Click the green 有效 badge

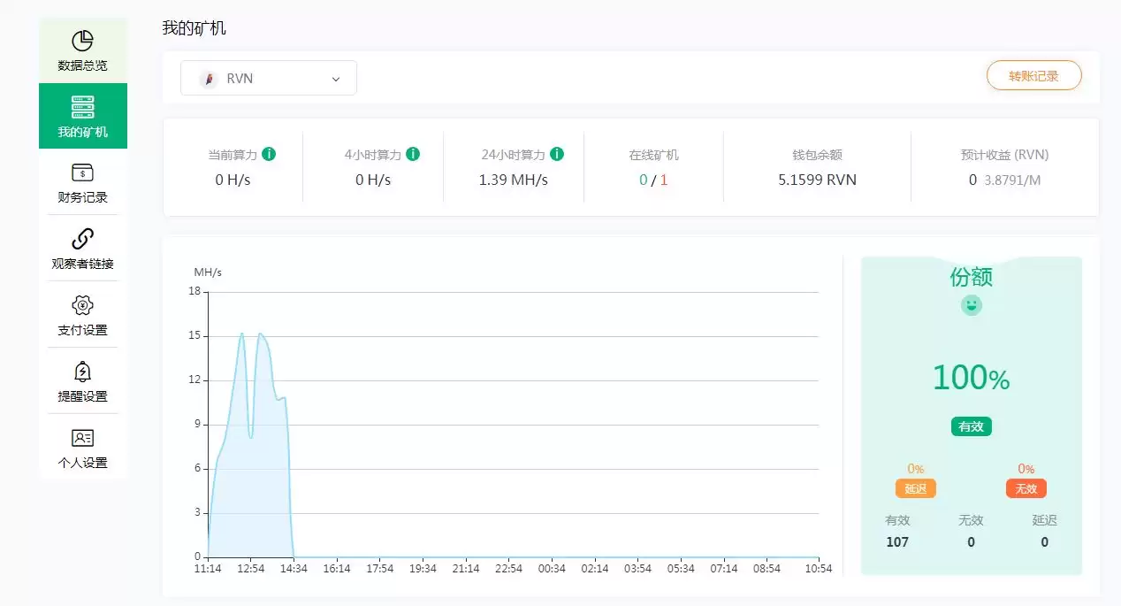971,426
